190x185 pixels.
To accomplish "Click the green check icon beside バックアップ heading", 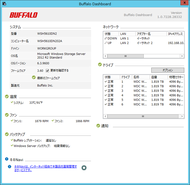I will tap(7, 134).
